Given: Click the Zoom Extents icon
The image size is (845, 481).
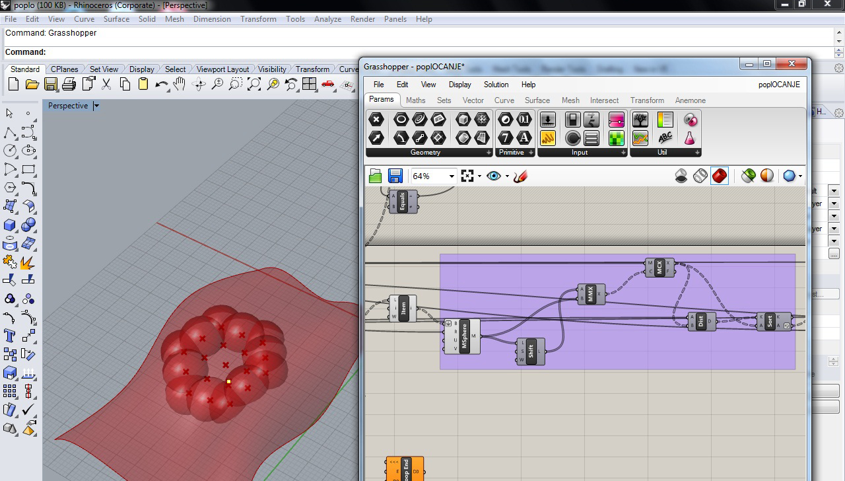Looking at the screenshot, I should [254, 84].
